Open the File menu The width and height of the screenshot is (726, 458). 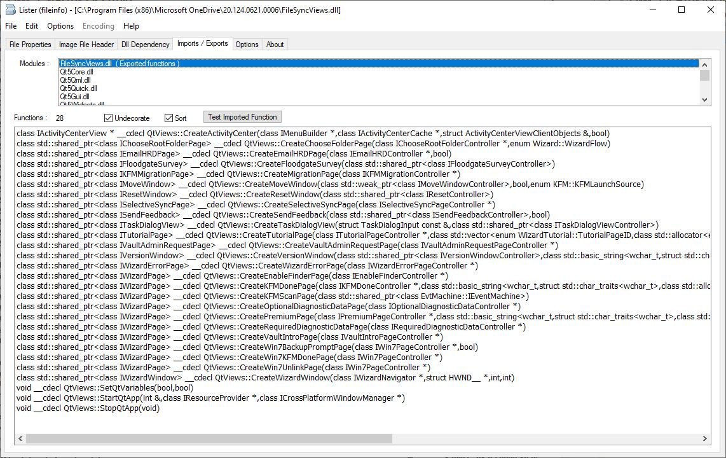coord(11,26)
